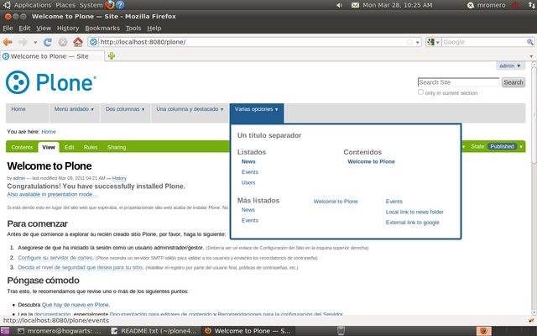Reload the page with the refresh icon
537x336 pixels.
click(48, 42)
